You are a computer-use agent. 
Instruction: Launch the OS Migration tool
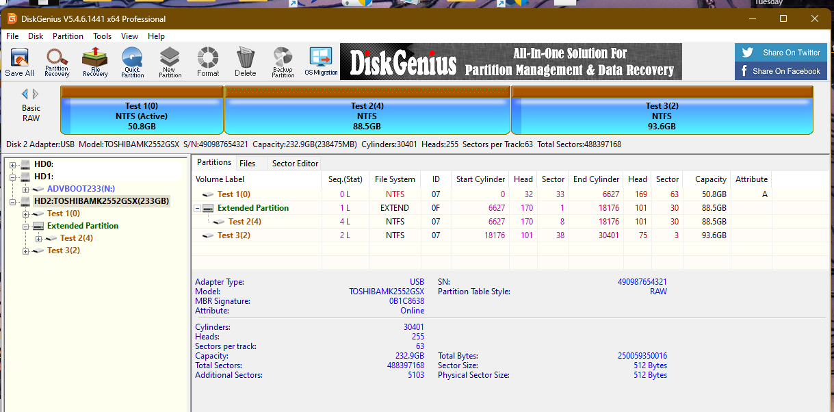pos(321,62)
